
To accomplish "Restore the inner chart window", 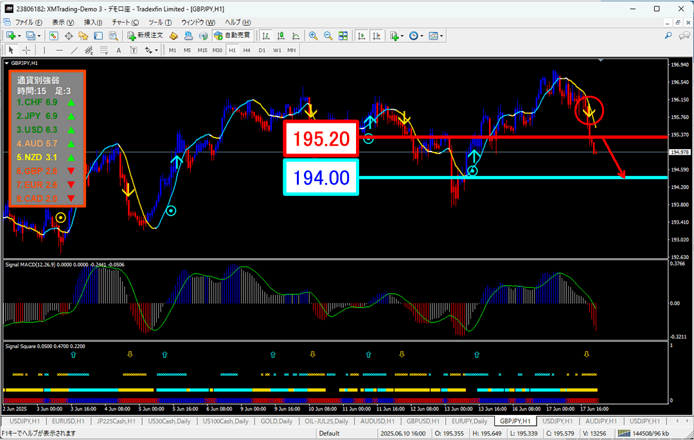I will coord(678,22).
